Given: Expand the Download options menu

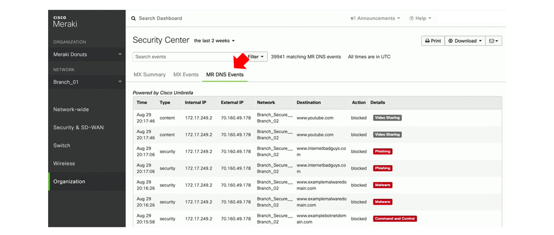Looking at the screenshot, I should click(465, 41).
